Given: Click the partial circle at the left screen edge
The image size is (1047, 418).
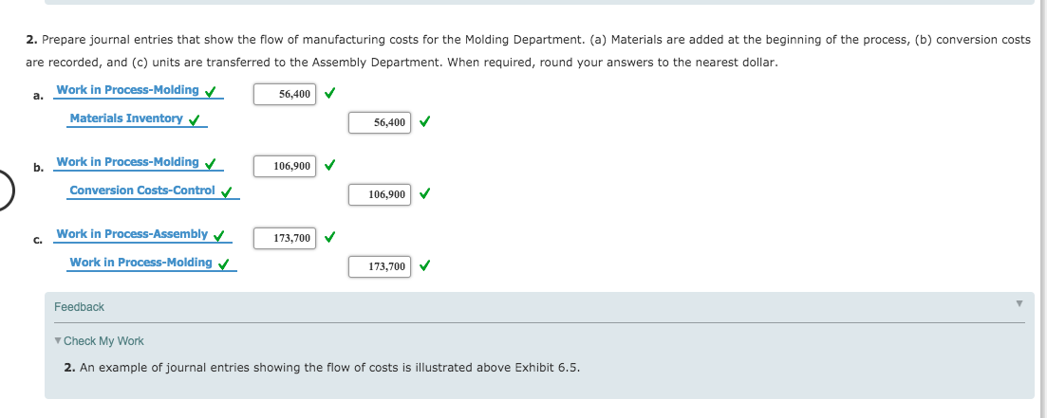Looking at the screenshot, I should click(7, 190).
